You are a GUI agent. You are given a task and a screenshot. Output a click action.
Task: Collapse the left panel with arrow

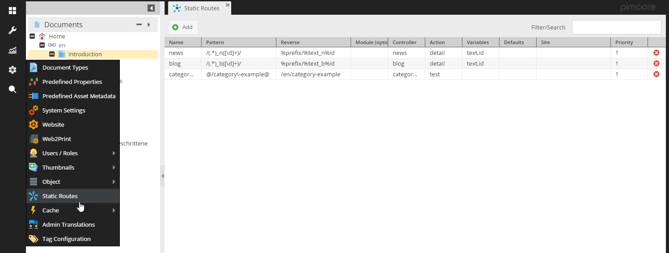coord(151,8)
